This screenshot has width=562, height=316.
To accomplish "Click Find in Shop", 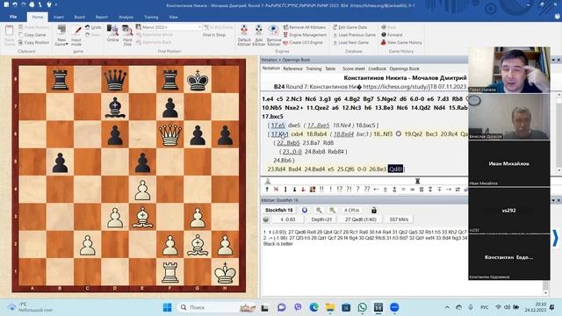I will (x=214, y=35).
